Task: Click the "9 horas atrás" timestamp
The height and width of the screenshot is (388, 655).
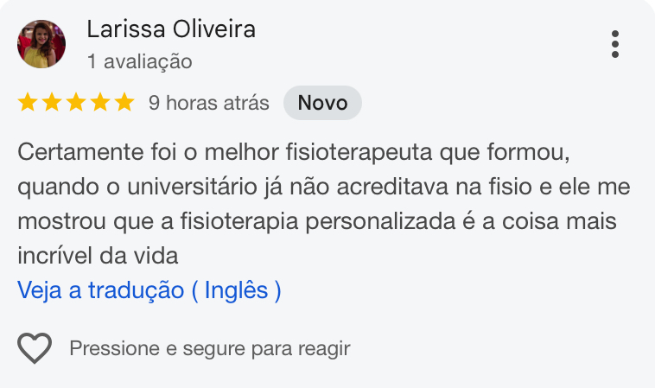Action: click(209, 103)
